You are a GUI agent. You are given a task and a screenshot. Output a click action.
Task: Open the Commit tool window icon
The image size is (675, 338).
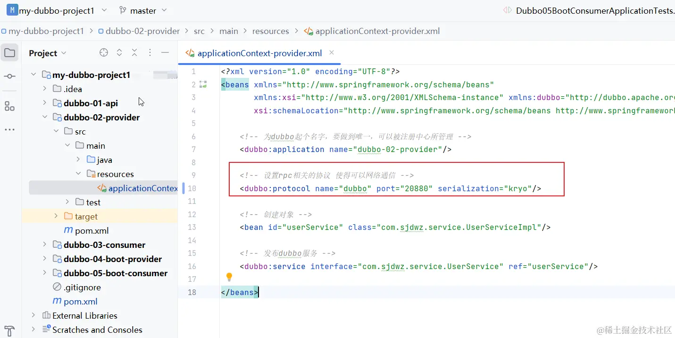click(9, 76)
